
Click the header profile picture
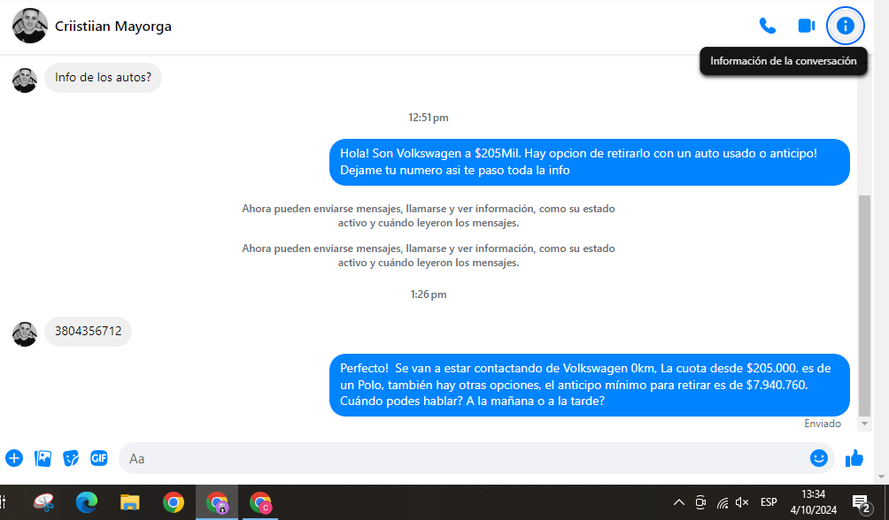[30, 26]
